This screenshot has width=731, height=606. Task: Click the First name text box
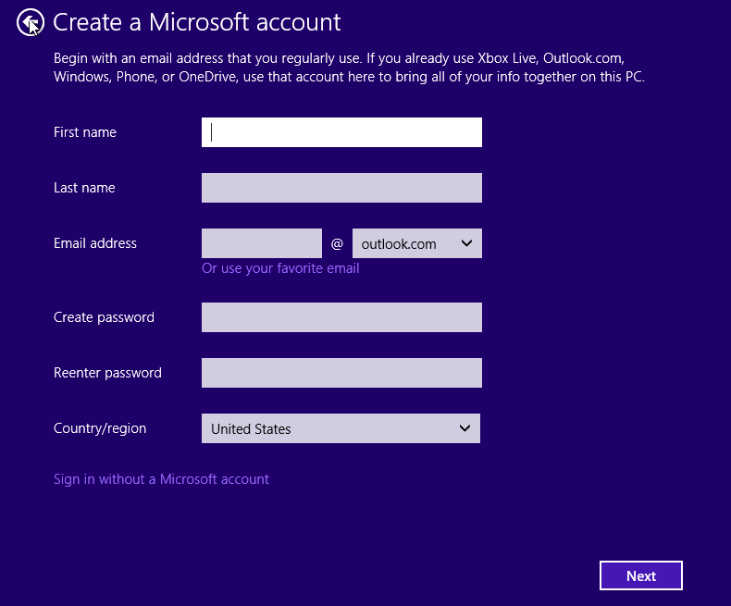[x=341, y=132]
